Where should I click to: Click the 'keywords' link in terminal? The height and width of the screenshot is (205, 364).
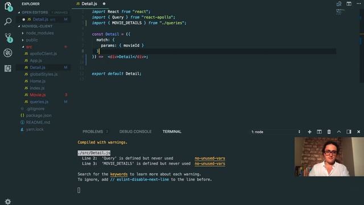[x=119, y=174]
